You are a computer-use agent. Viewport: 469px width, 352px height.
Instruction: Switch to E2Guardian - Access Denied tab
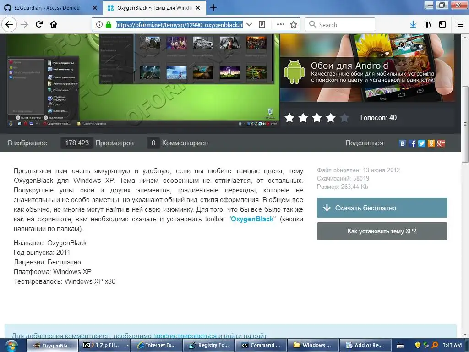(47, 8)
